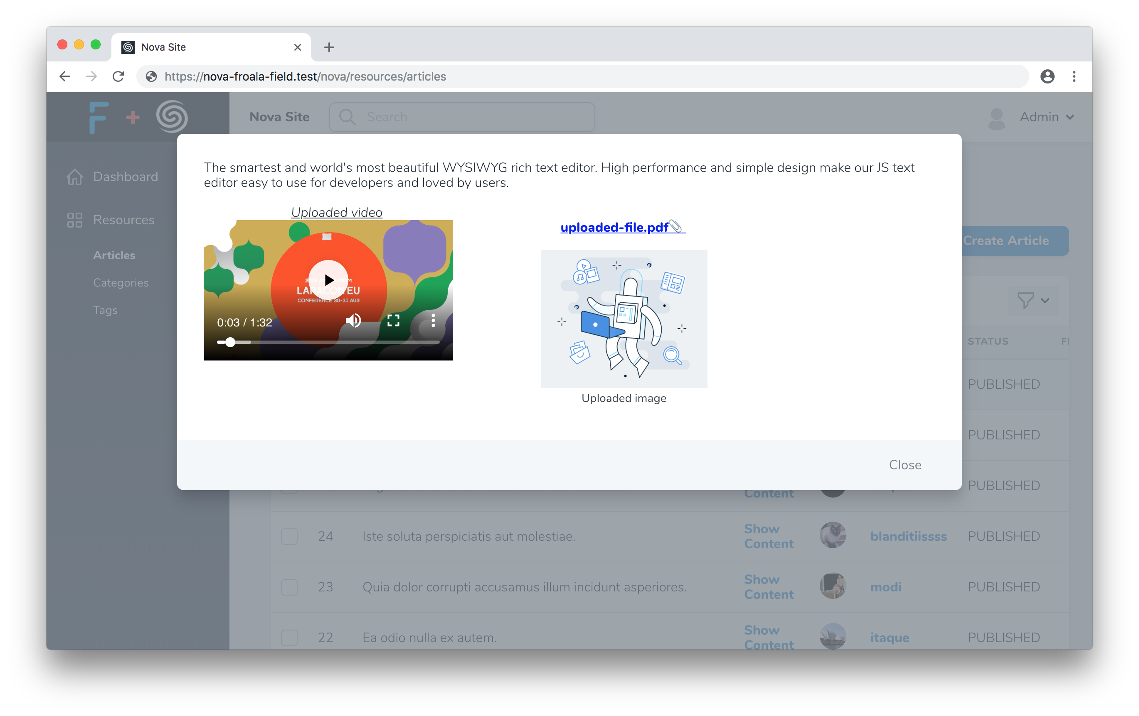Close the content preview modal

pyautogui.click(x=905, y=465)
